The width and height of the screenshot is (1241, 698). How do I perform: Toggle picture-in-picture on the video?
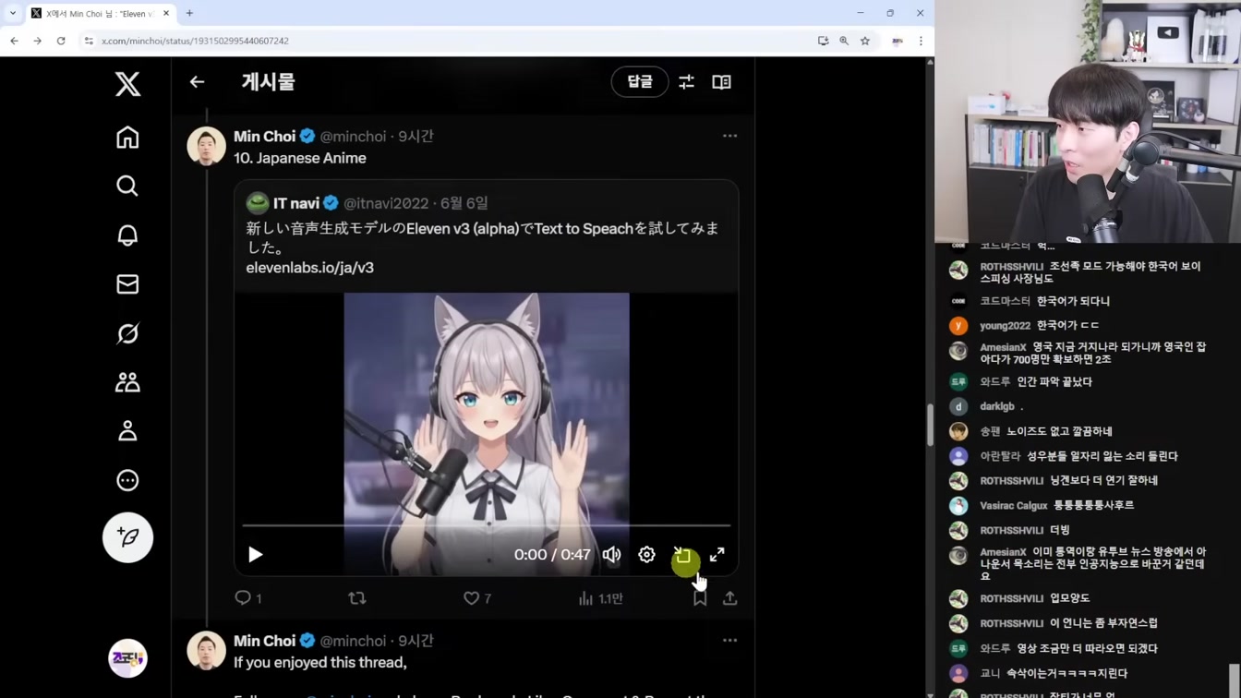click(682, 555)
